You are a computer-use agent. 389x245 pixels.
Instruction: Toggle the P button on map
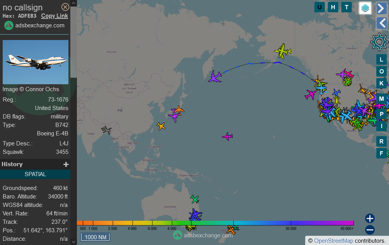click(x=382, y=114)
